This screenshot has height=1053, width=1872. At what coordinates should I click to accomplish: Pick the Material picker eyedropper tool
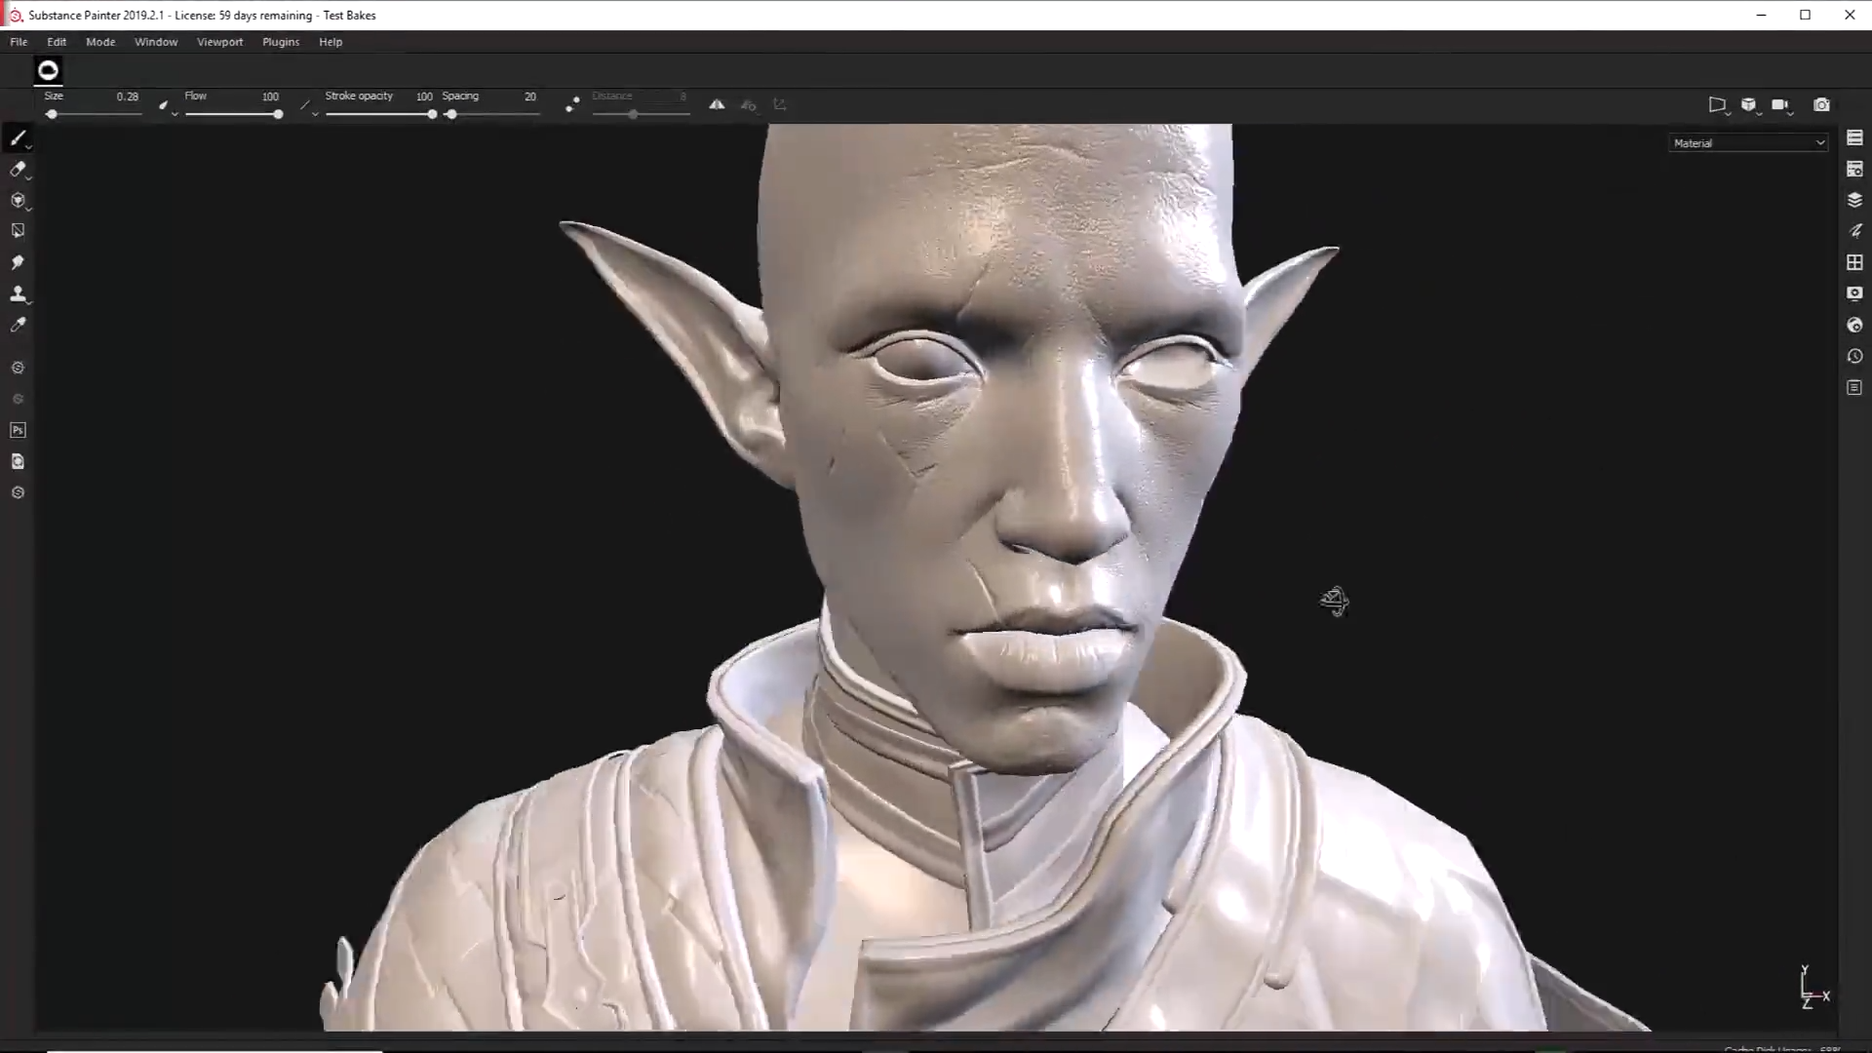pos(18,325)
